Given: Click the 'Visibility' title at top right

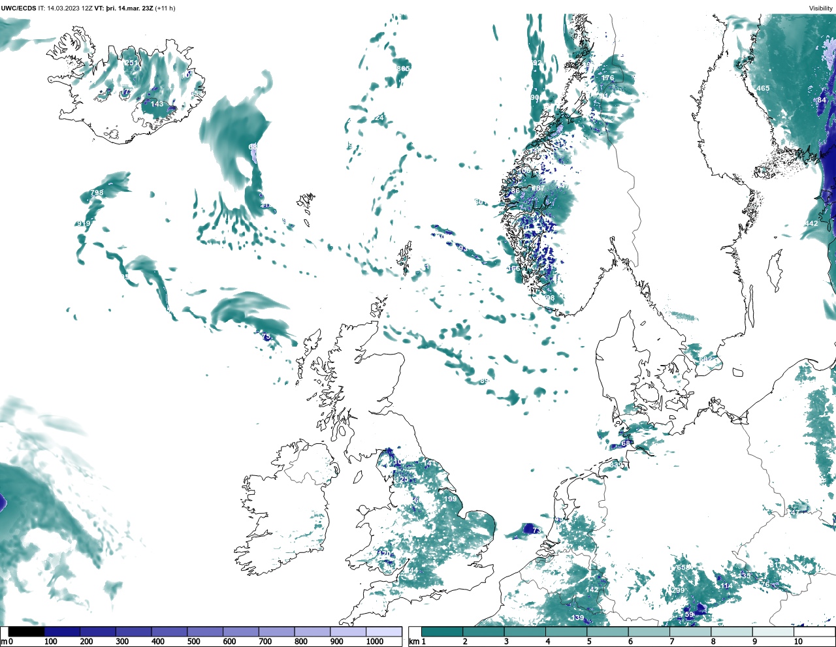Looking at the screenshot, I should [x=821, y=8].
